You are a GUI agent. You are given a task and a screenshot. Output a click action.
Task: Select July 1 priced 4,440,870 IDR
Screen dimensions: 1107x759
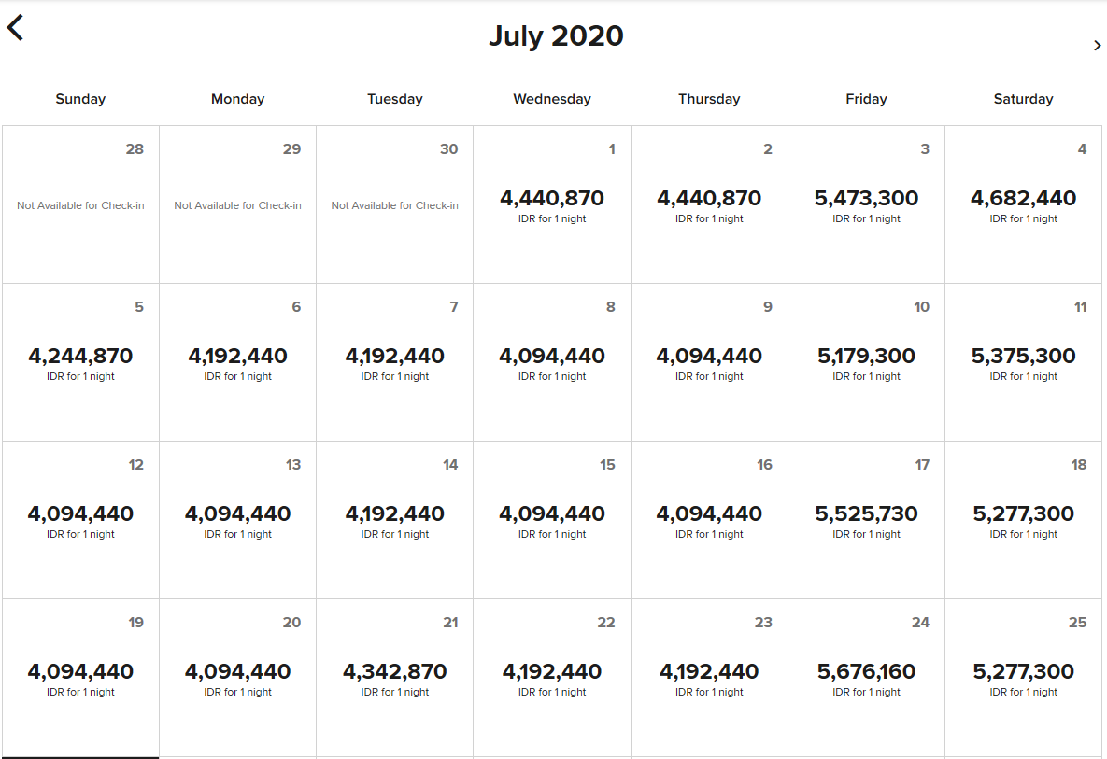[552, 204]
